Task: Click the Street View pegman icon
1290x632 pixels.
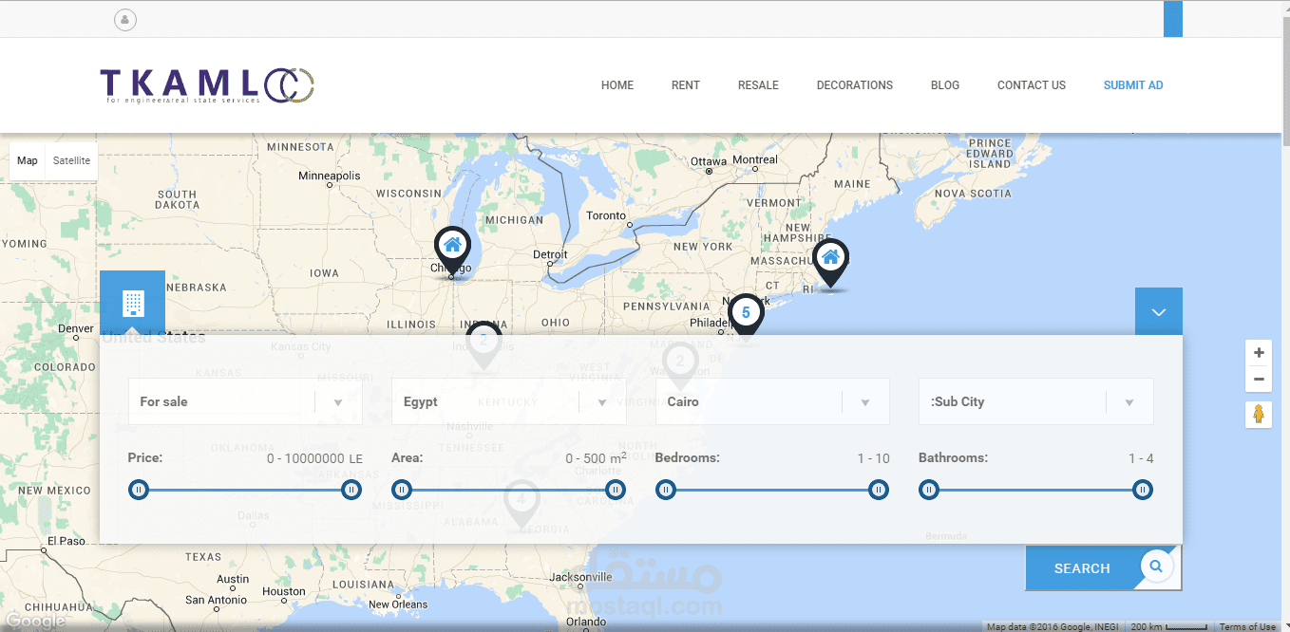Action: 1259,415
